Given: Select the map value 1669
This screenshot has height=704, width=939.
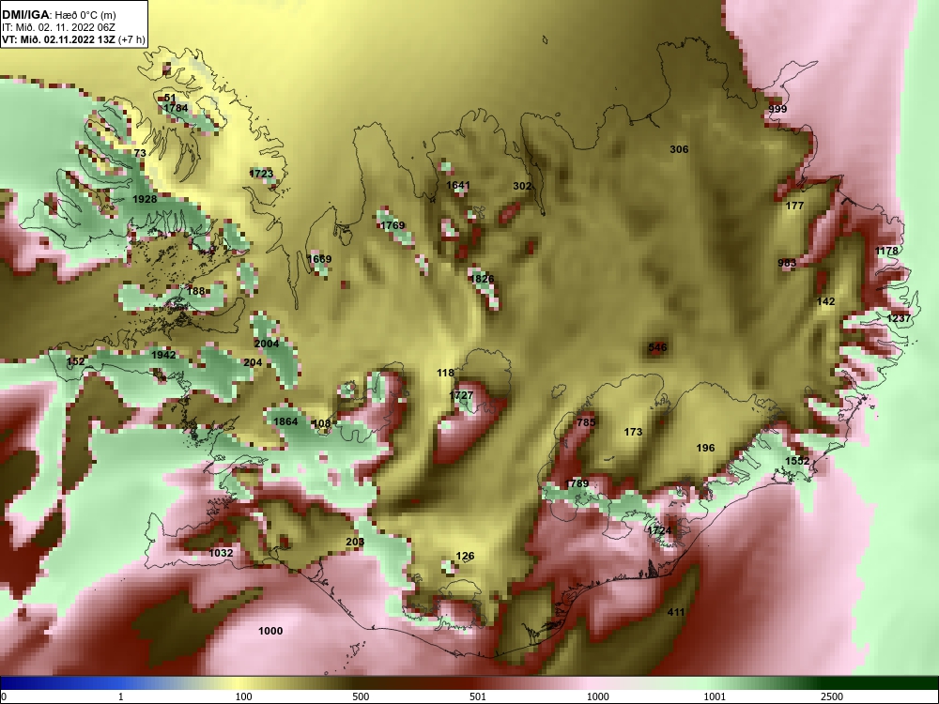Looking at the screenshot, I should 319,259.
